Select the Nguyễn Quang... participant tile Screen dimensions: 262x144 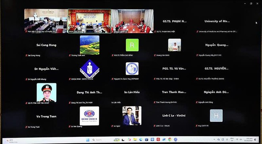[x=217, y=45]
